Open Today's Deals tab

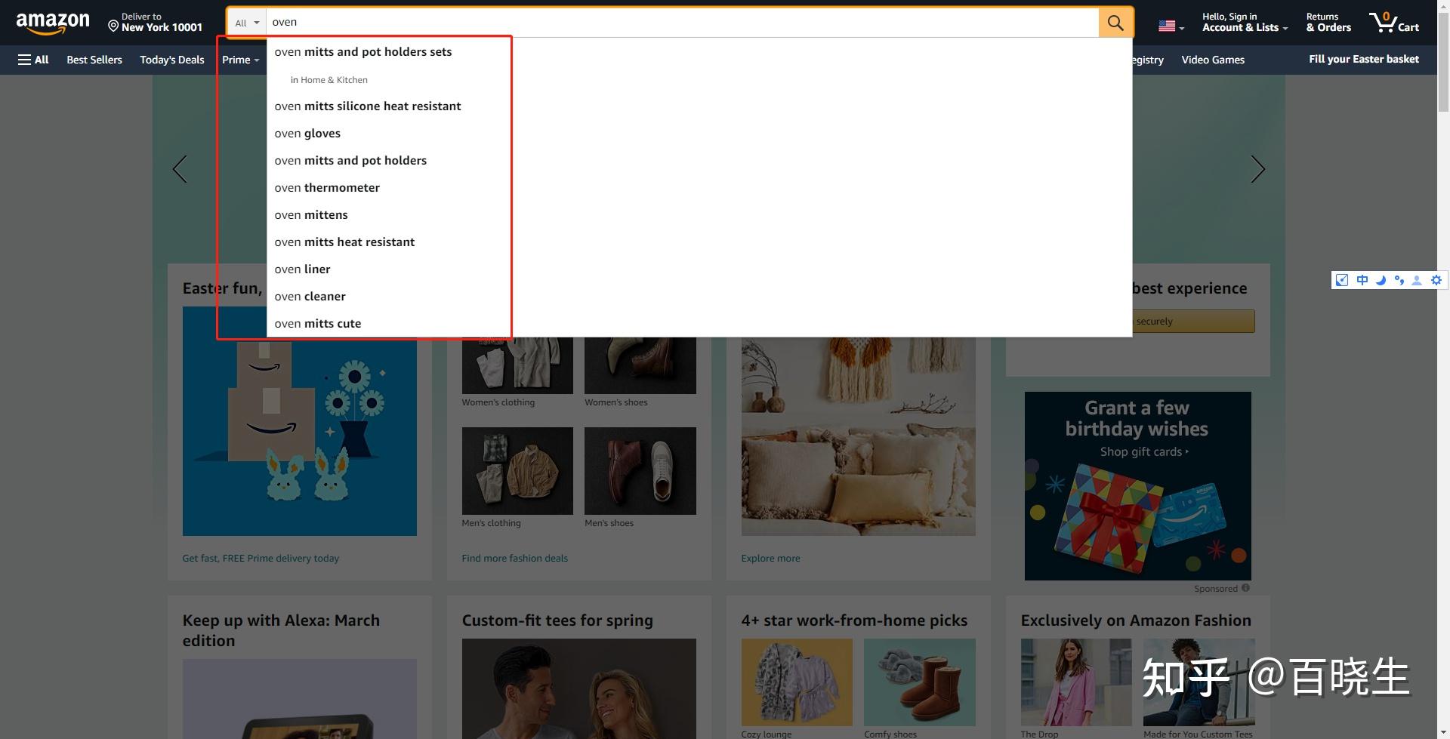tap(172, 60)
